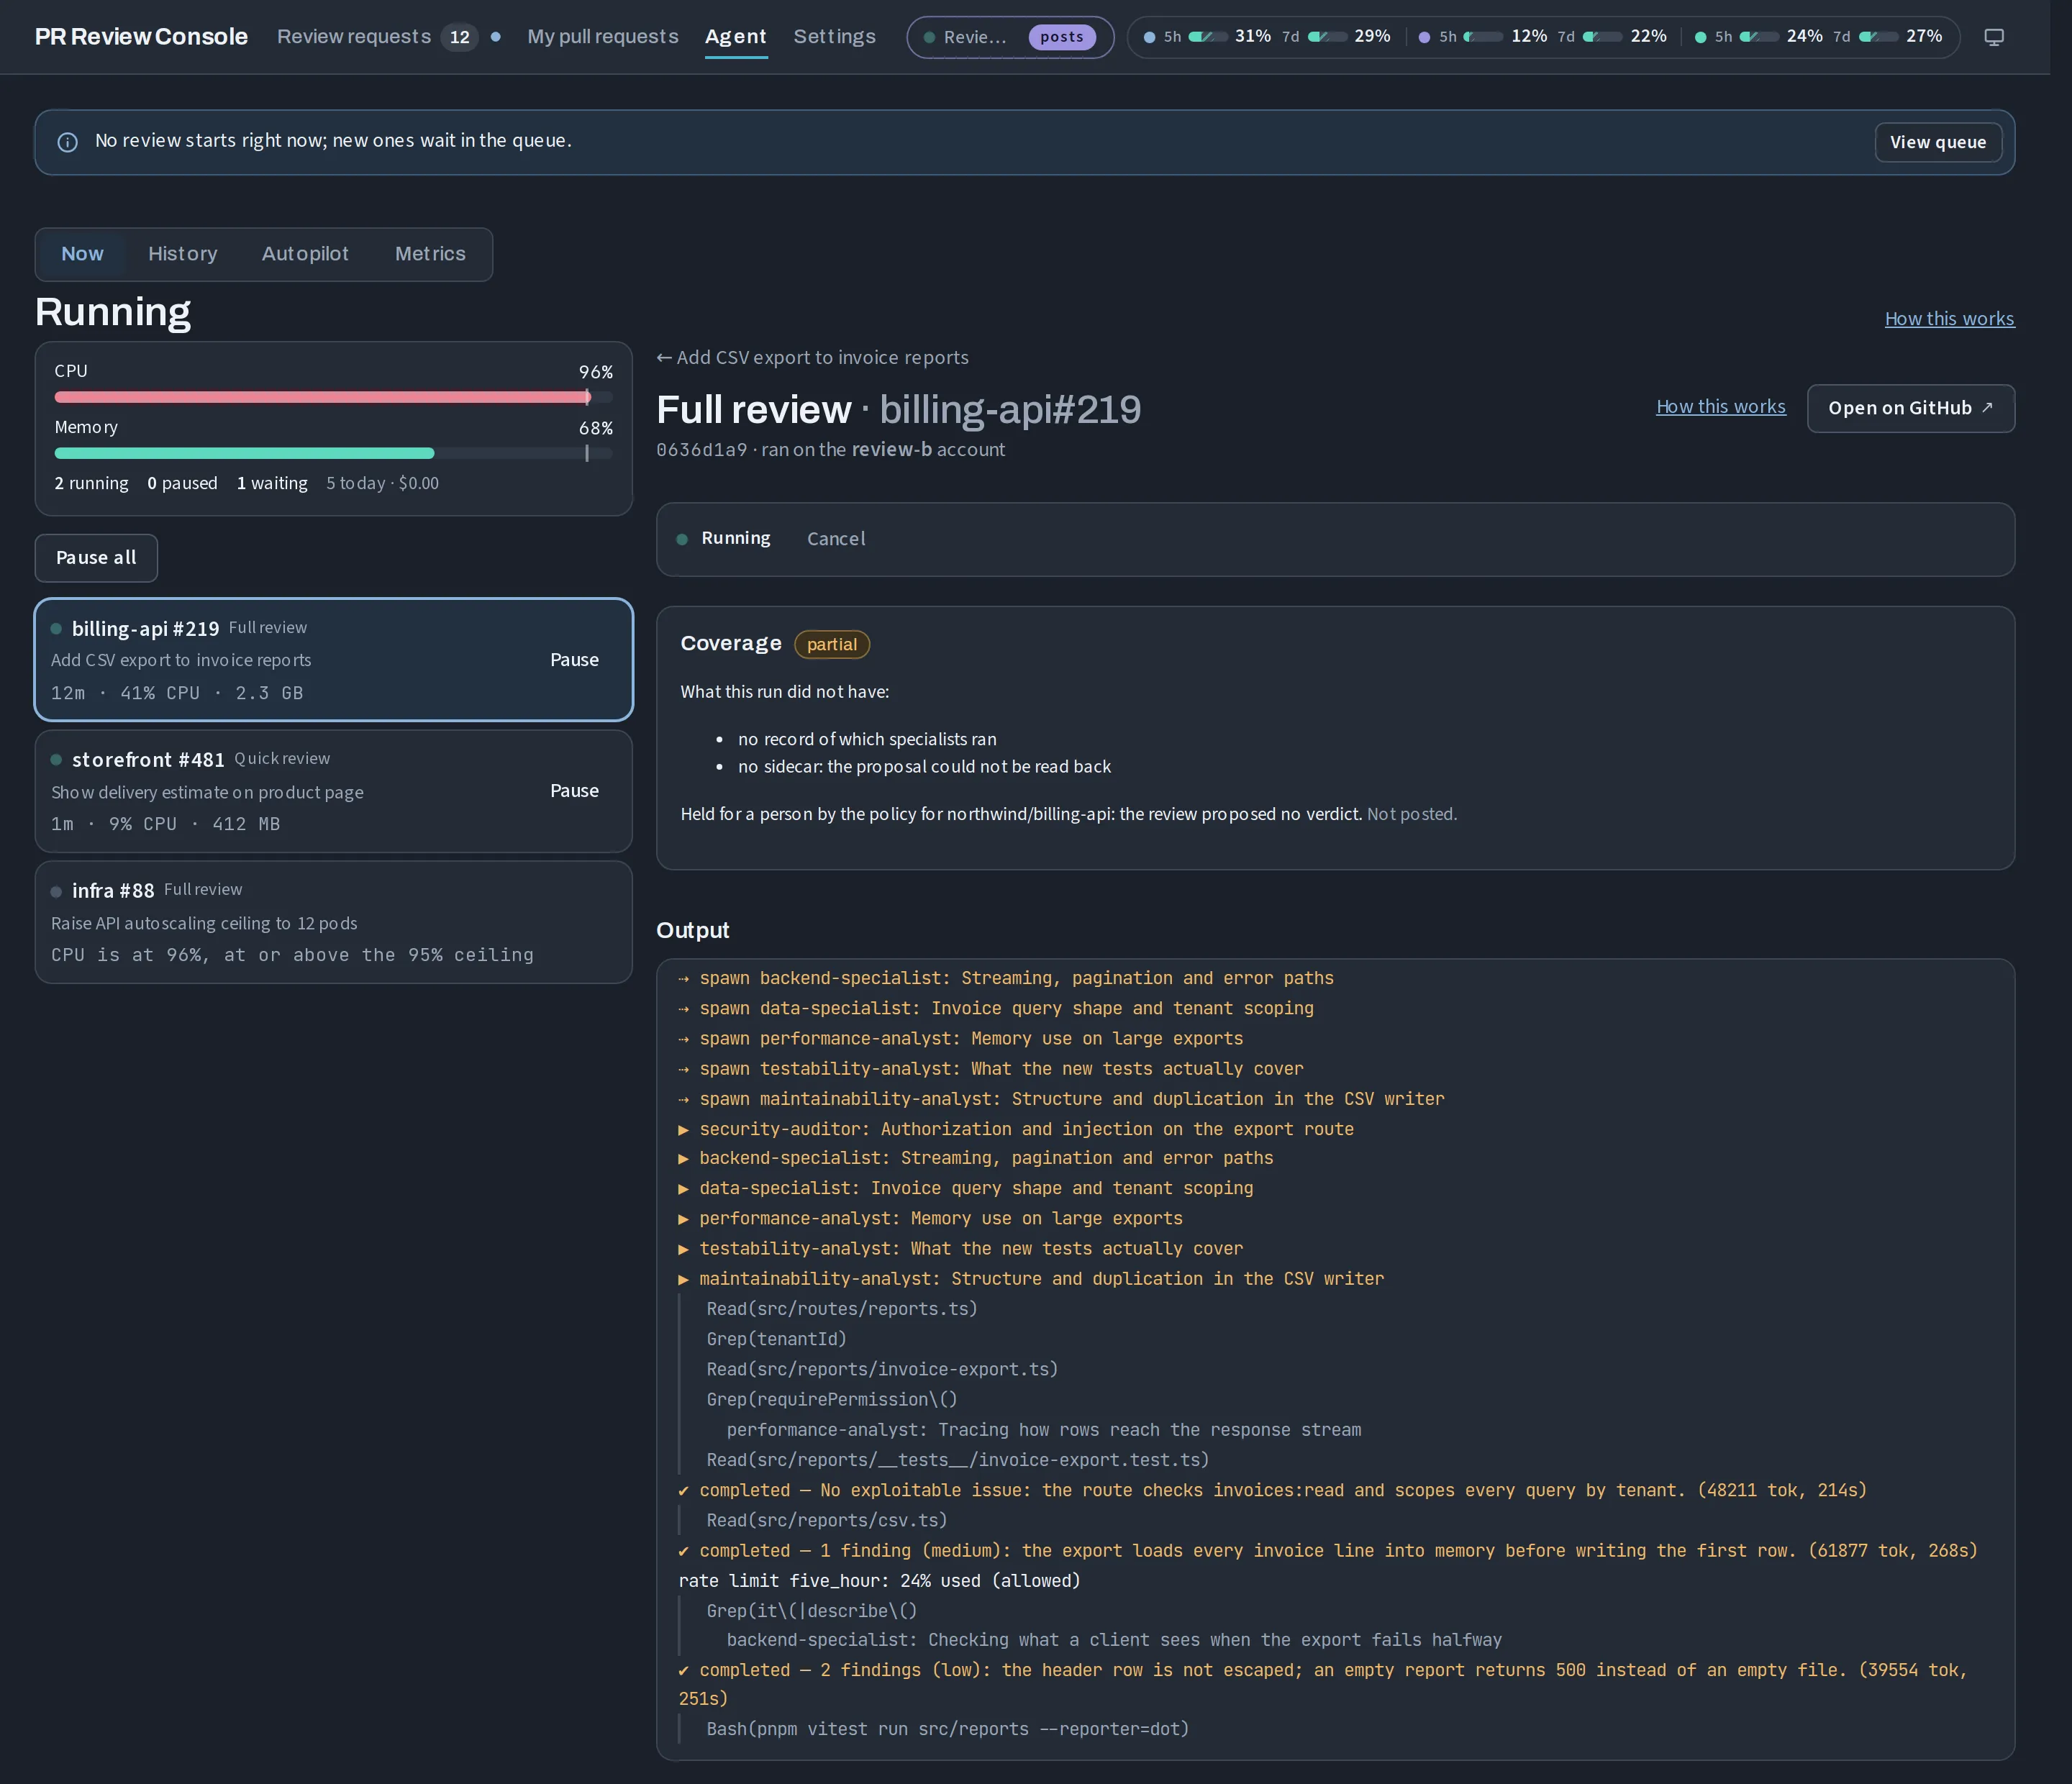The image size is (2072, 1784).
Task: Click How this works beside Open on GitHub
Action: [1720, 407]
